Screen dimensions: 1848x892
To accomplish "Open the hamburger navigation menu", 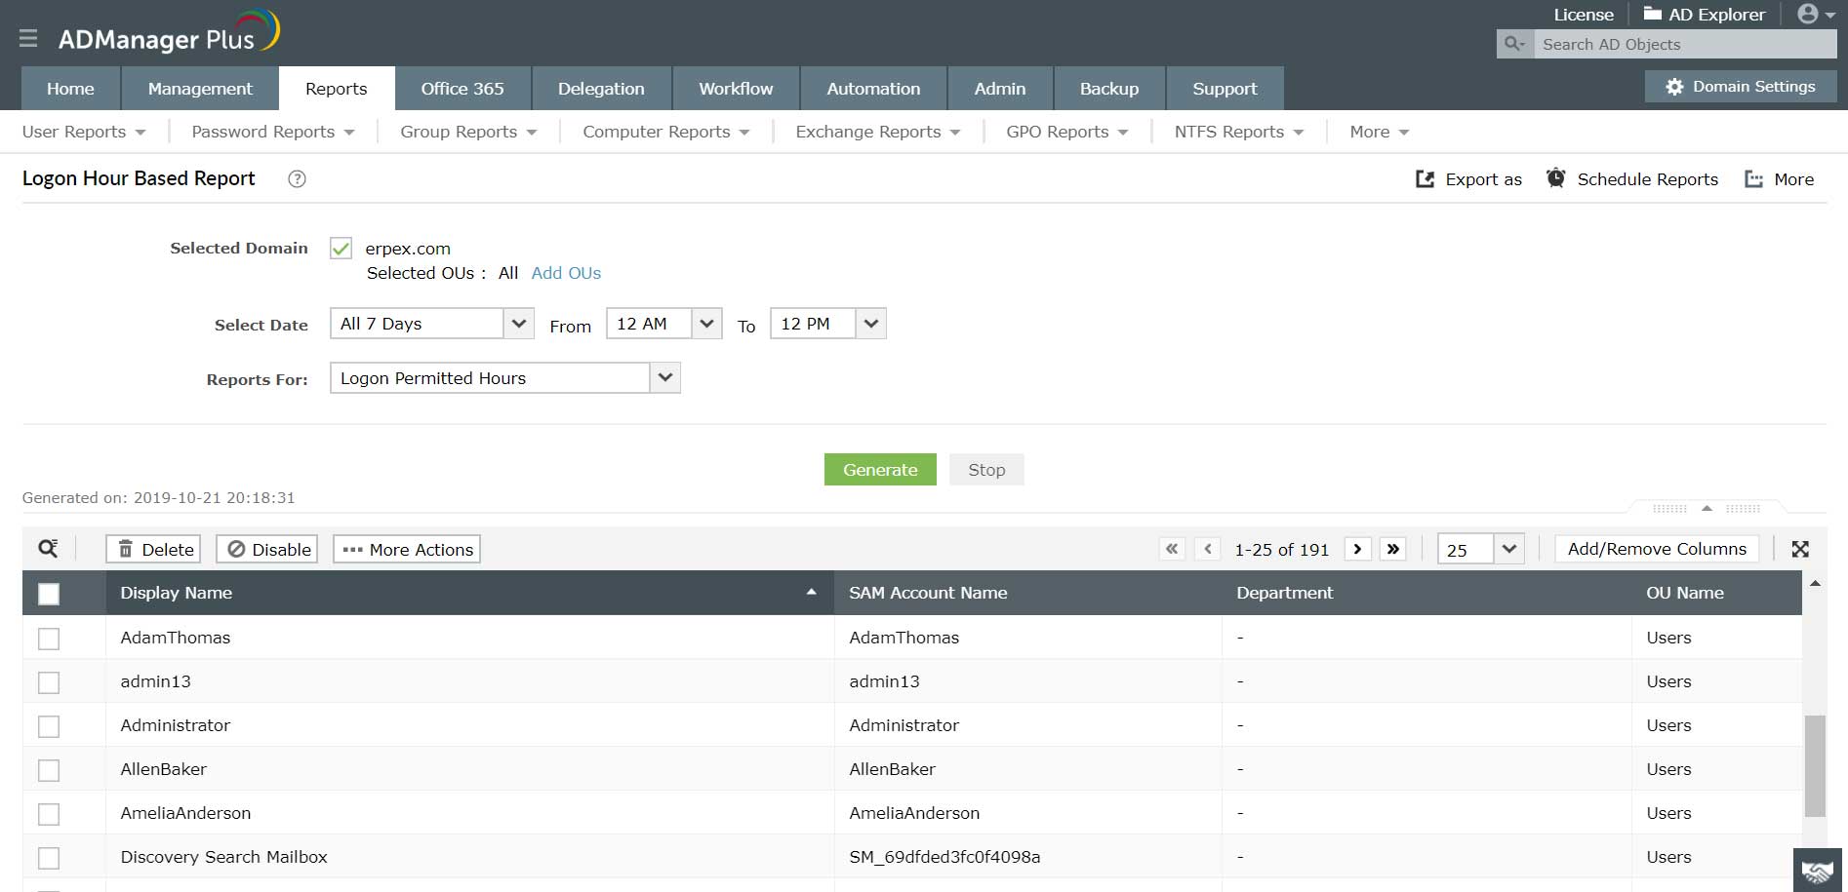I will (28, 38).
